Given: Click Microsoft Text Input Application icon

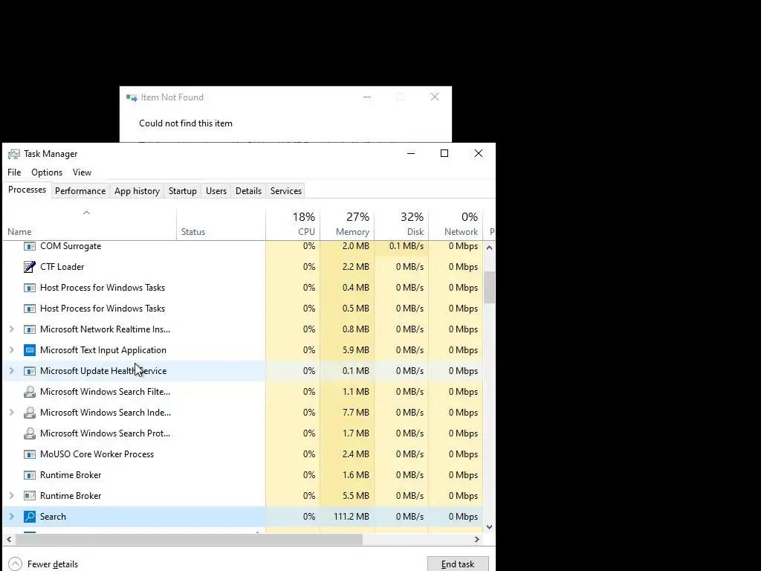Looking at the screenshot, I should 30,350.
